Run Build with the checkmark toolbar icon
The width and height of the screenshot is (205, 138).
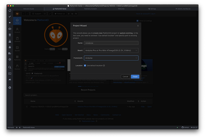tap(10, 17)
